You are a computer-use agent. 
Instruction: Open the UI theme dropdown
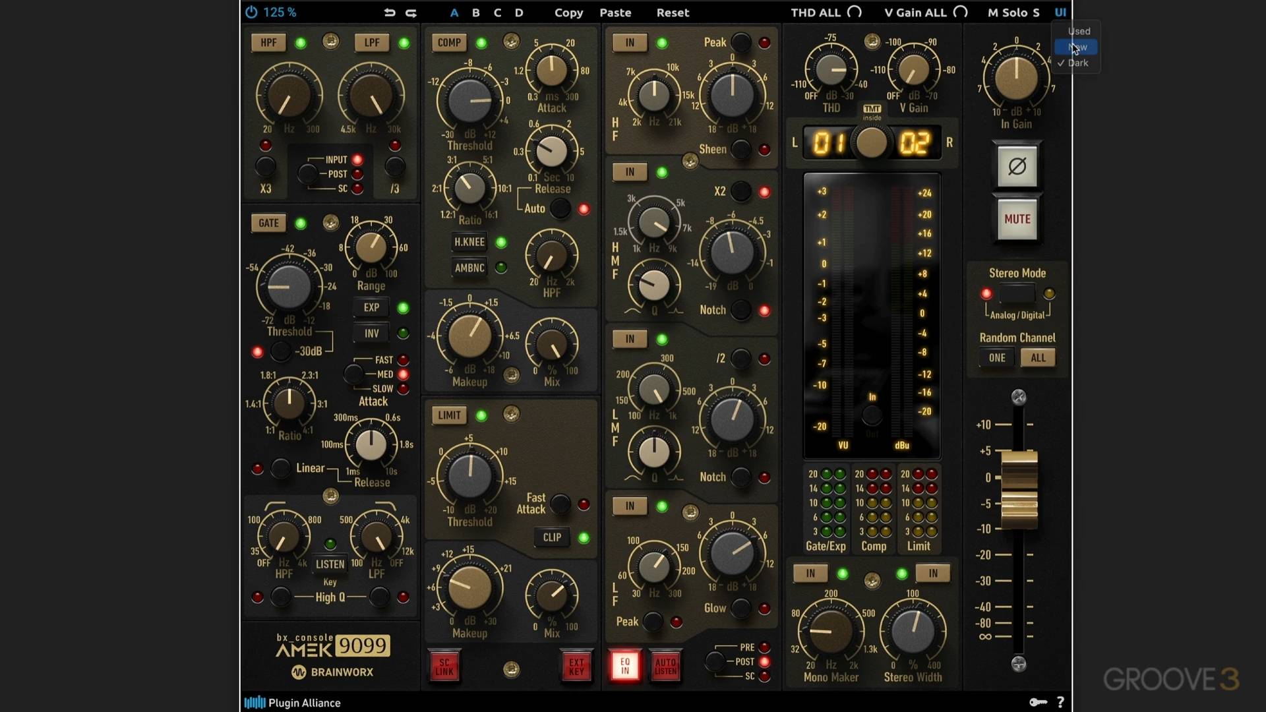click(1060, 12)
